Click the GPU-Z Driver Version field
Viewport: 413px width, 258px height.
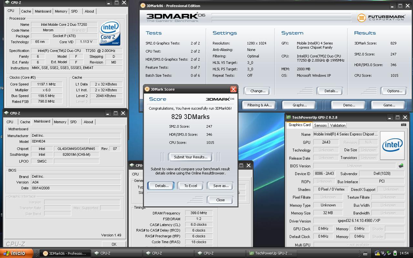point(359,221)
